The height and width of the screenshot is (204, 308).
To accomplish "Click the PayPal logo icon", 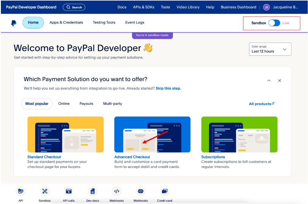I will pos(13,23).
